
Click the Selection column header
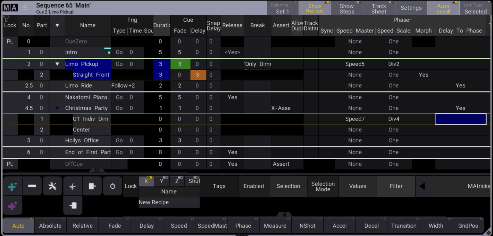pyautogui.click(x=288, y=186)
